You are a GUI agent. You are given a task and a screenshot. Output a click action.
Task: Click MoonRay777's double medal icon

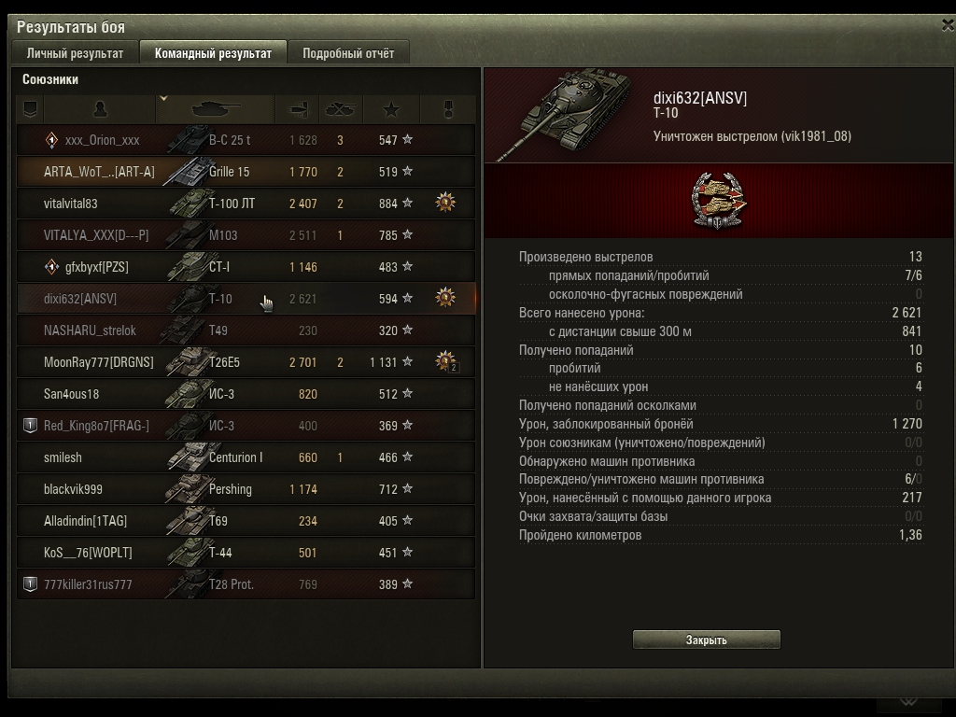point(446,361)
